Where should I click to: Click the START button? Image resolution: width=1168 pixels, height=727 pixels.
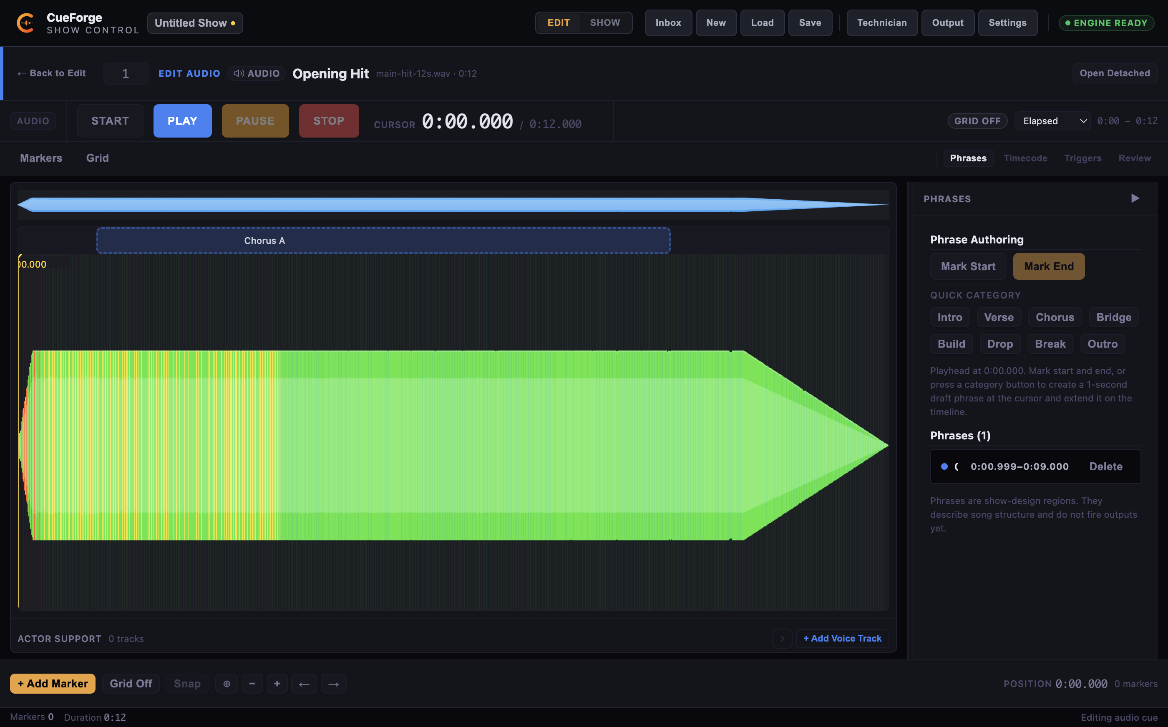(110, 121)
